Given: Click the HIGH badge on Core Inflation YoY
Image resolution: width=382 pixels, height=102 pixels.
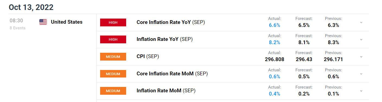Looking at the screenshot, I should (113, 22).
